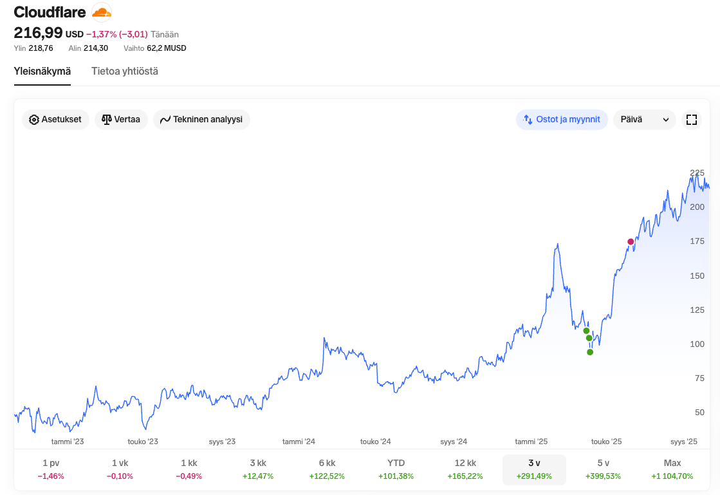Click the USD currency label

click(75, 35)
